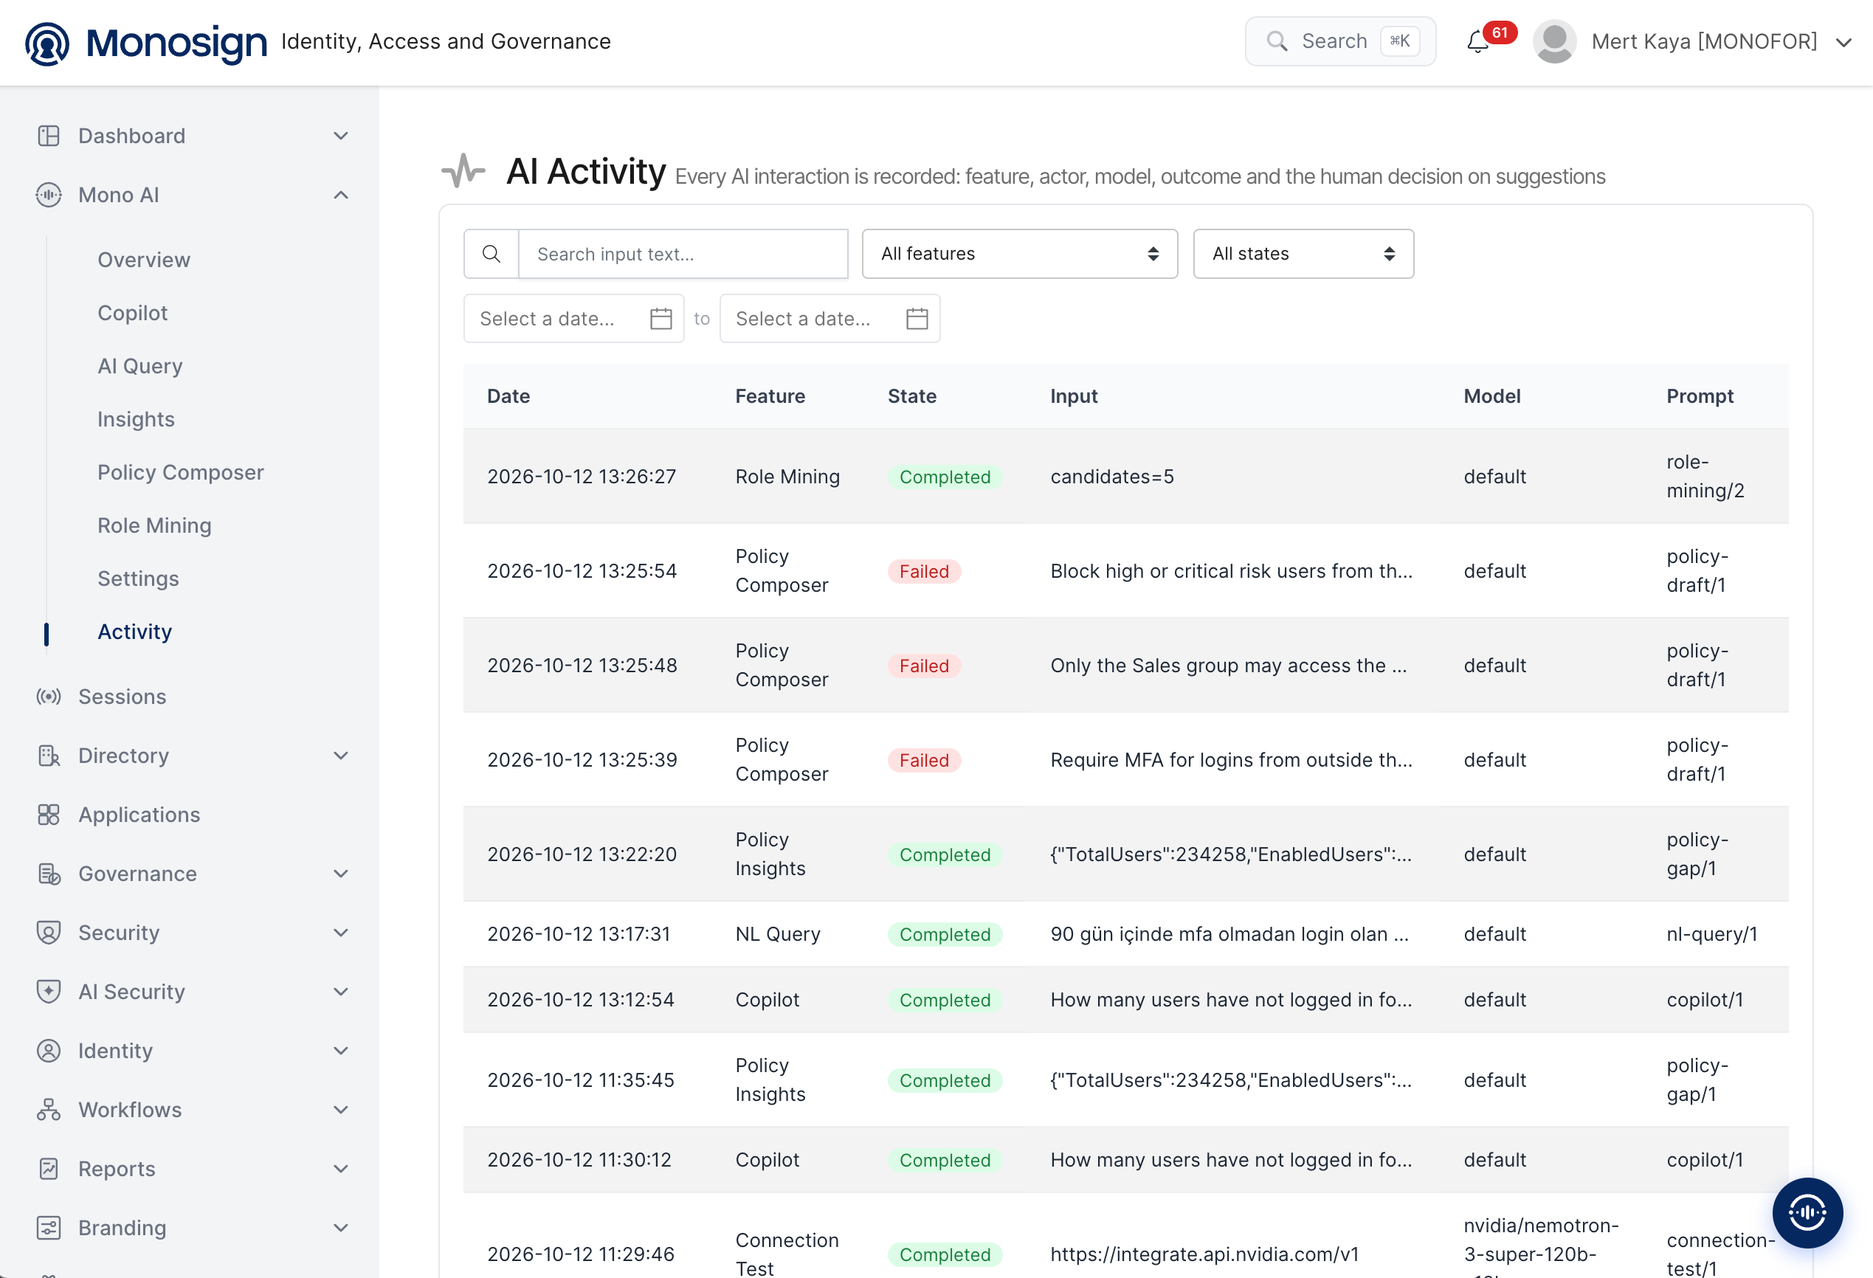Select the active Activity sidebar item

(x=134, y=632)
